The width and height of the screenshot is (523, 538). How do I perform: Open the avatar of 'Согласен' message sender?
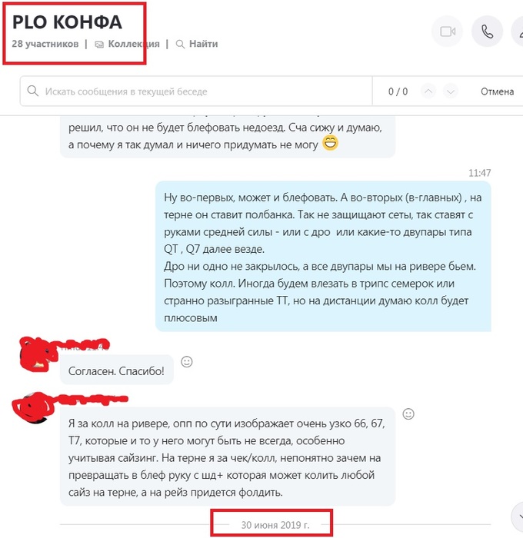35,355
